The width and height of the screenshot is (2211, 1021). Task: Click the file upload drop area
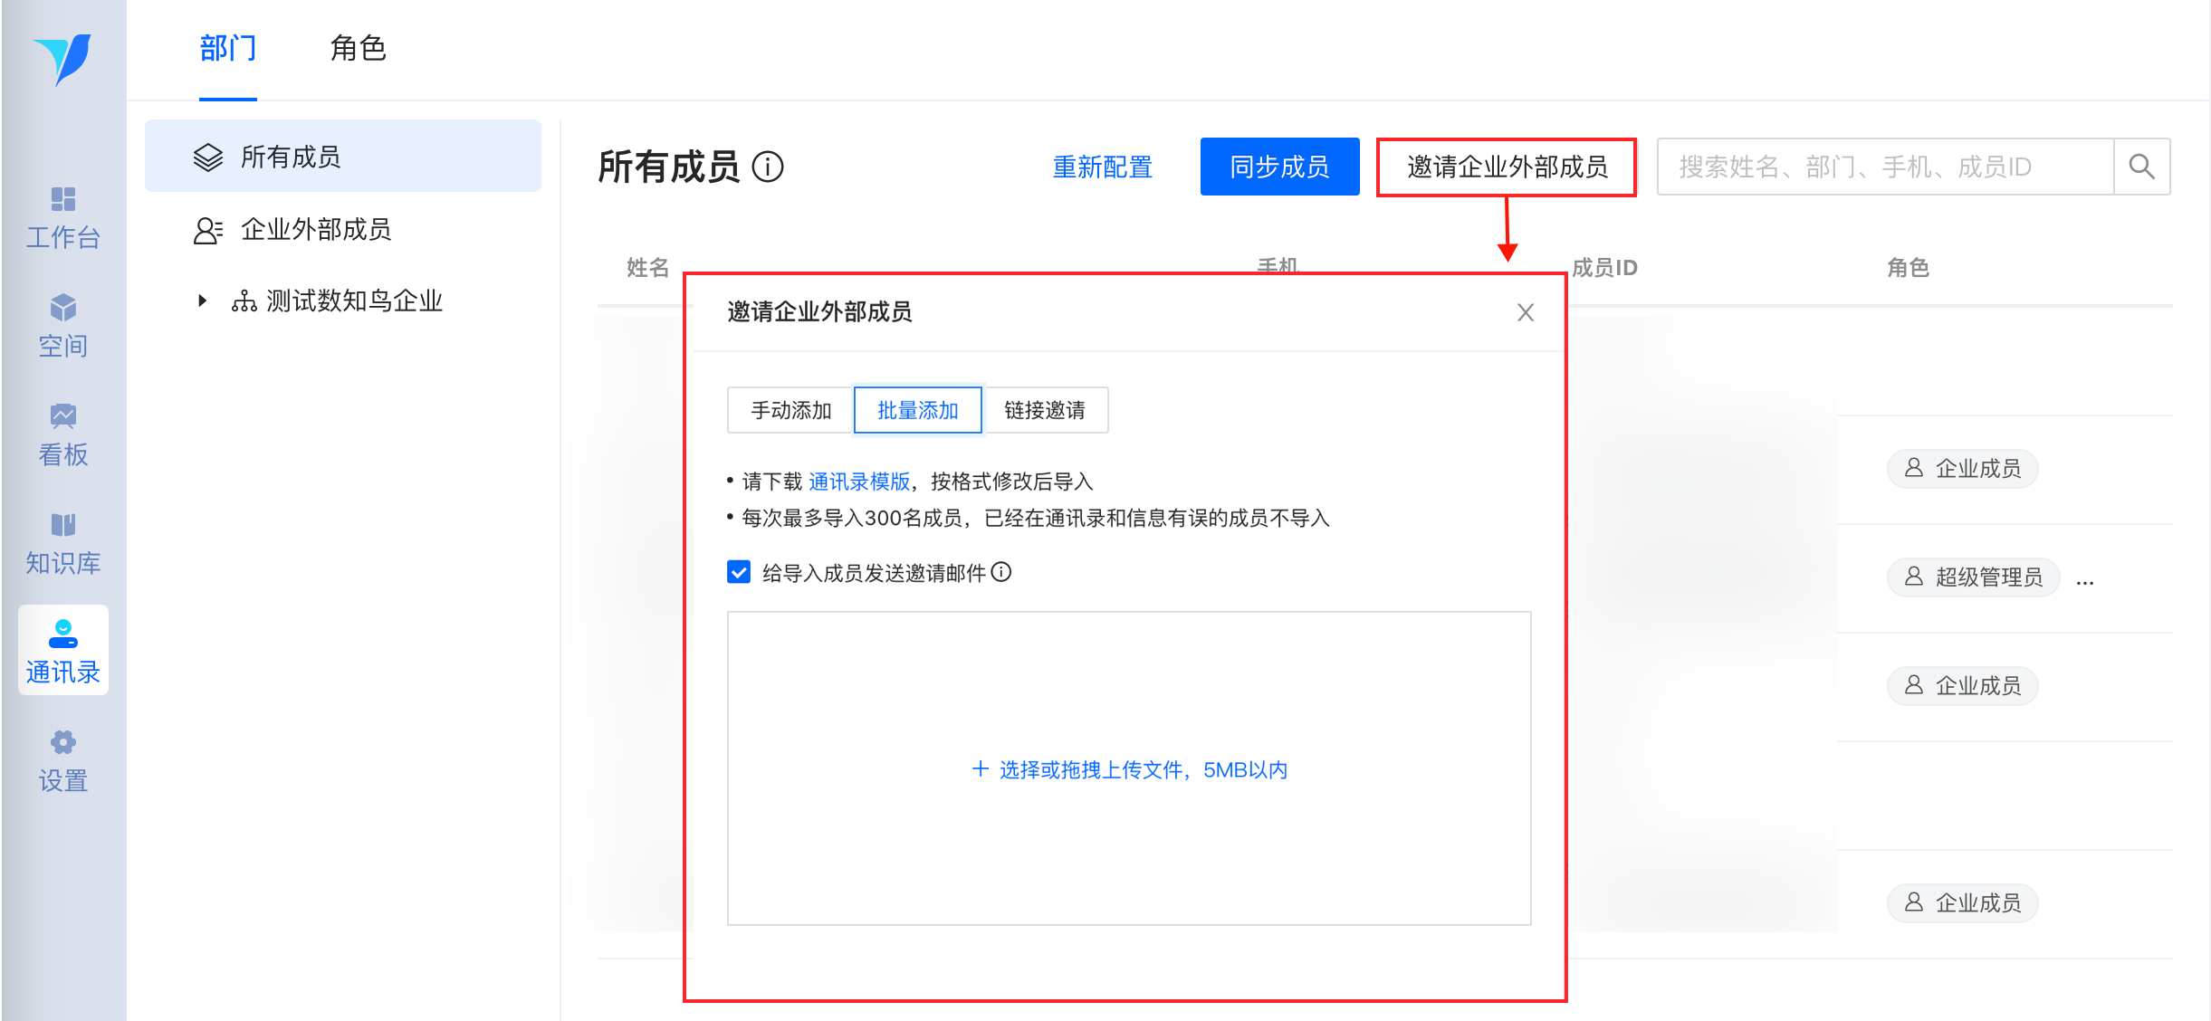tap(1128, 768)
